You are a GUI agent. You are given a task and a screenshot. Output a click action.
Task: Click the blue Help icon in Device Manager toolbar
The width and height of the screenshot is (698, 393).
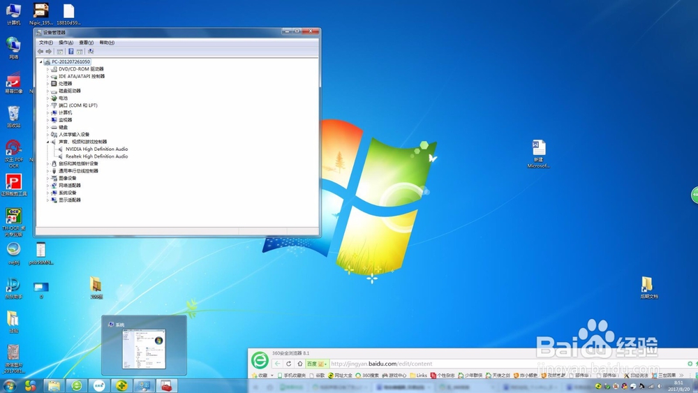click(x=70, y=52)
